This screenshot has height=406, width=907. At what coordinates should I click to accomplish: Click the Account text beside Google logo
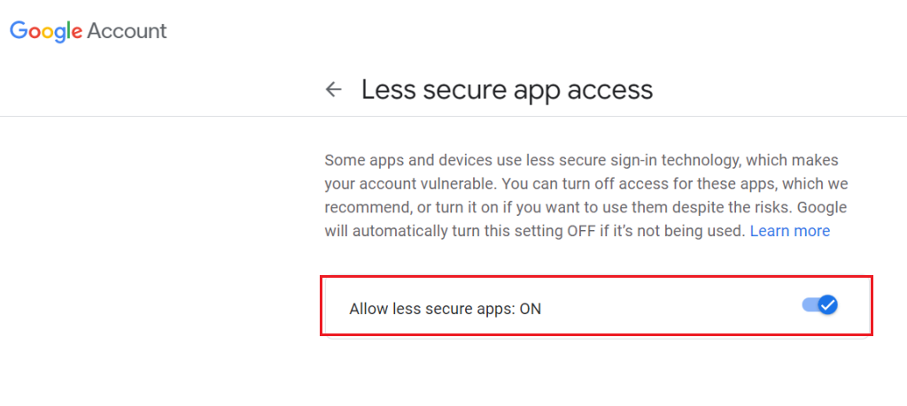click(x=127, y=31)
